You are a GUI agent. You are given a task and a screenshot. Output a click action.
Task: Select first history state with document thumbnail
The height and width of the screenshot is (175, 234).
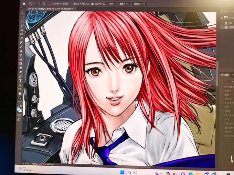tap(227, 18)
